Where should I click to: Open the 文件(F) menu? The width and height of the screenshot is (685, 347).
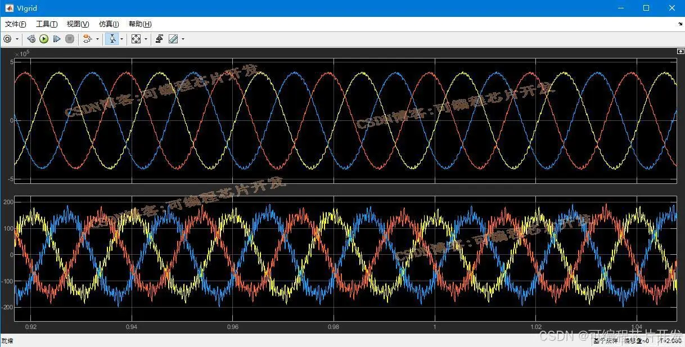[x=16, y=24]
